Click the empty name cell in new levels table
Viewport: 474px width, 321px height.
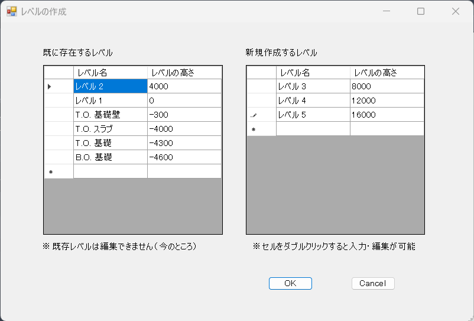313,129
